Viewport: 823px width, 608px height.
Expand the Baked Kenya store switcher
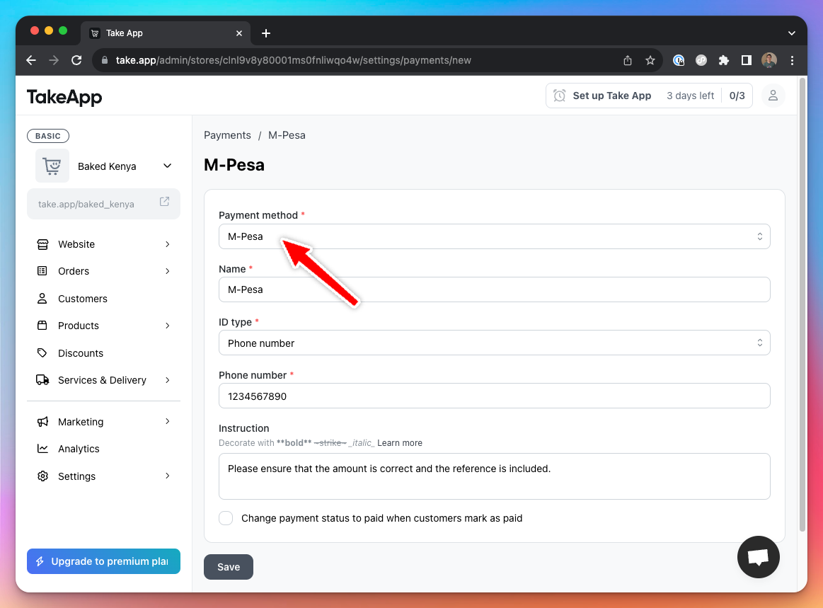(x=168, y=166)
